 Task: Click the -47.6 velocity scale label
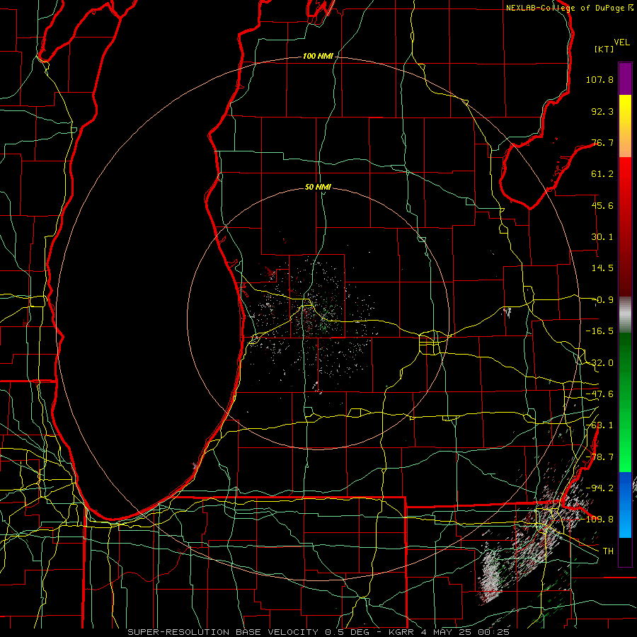click(x=599, y=394)
